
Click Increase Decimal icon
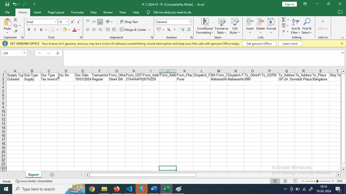[x=182, y=30]
